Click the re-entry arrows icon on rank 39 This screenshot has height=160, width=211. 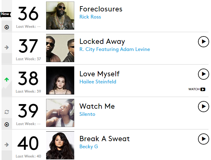point(7,112)
